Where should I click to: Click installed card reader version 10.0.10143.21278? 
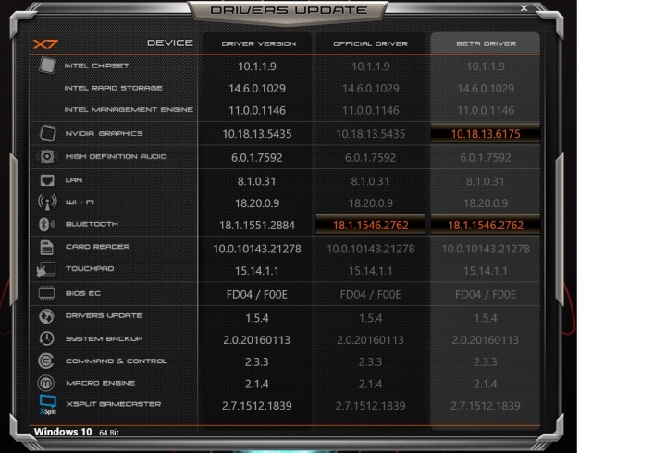[257, 249]
